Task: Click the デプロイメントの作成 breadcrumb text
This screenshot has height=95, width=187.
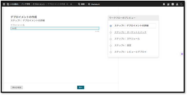Action: click(56, 4)
